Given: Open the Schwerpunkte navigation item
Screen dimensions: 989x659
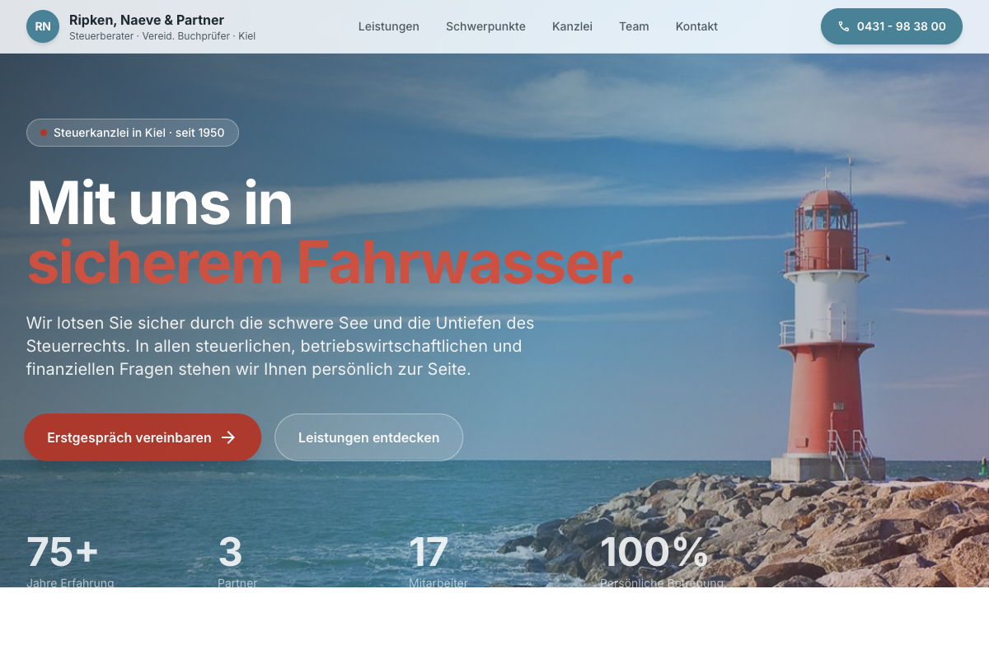Looking at the screenshot, I should tap(485, 26).
